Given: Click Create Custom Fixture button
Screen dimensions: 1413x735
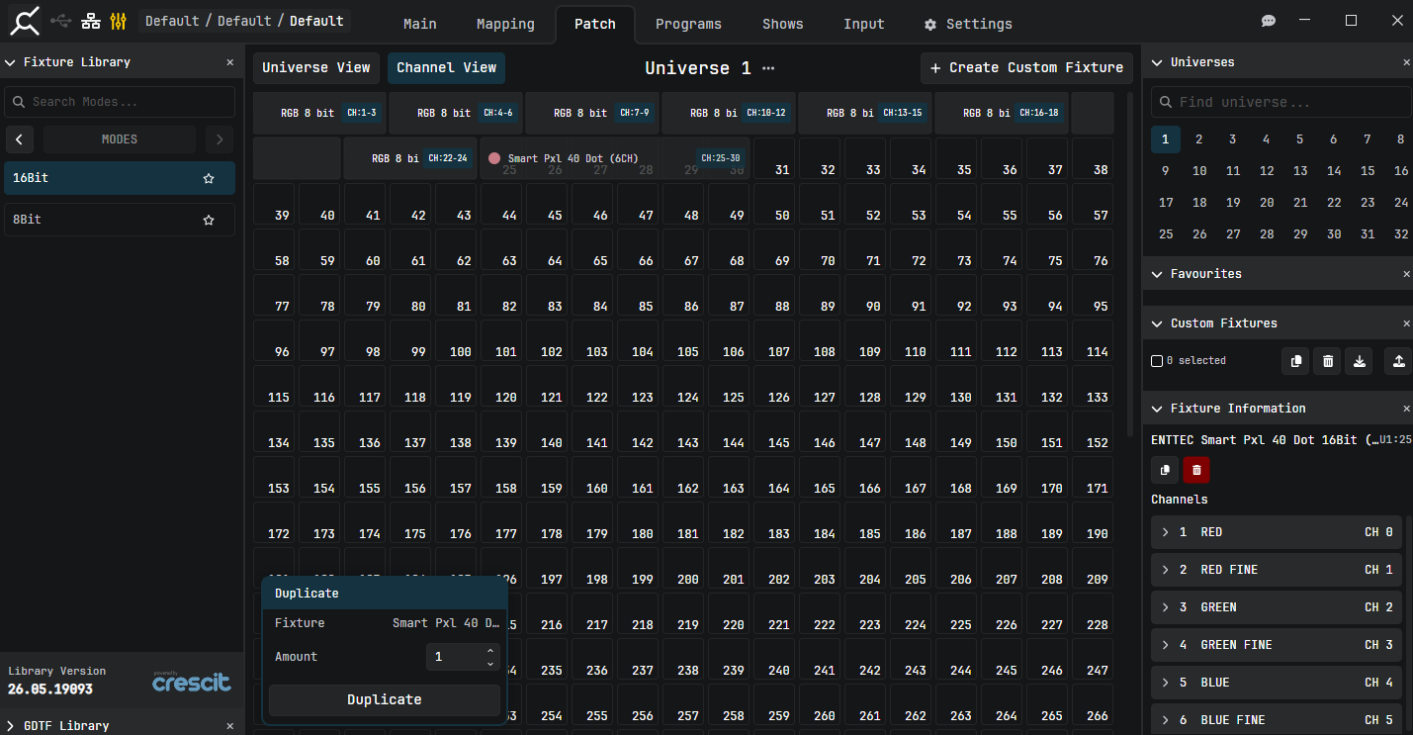Looking at the screenshot, I should pyautogui.click(x=1026, y=68).
